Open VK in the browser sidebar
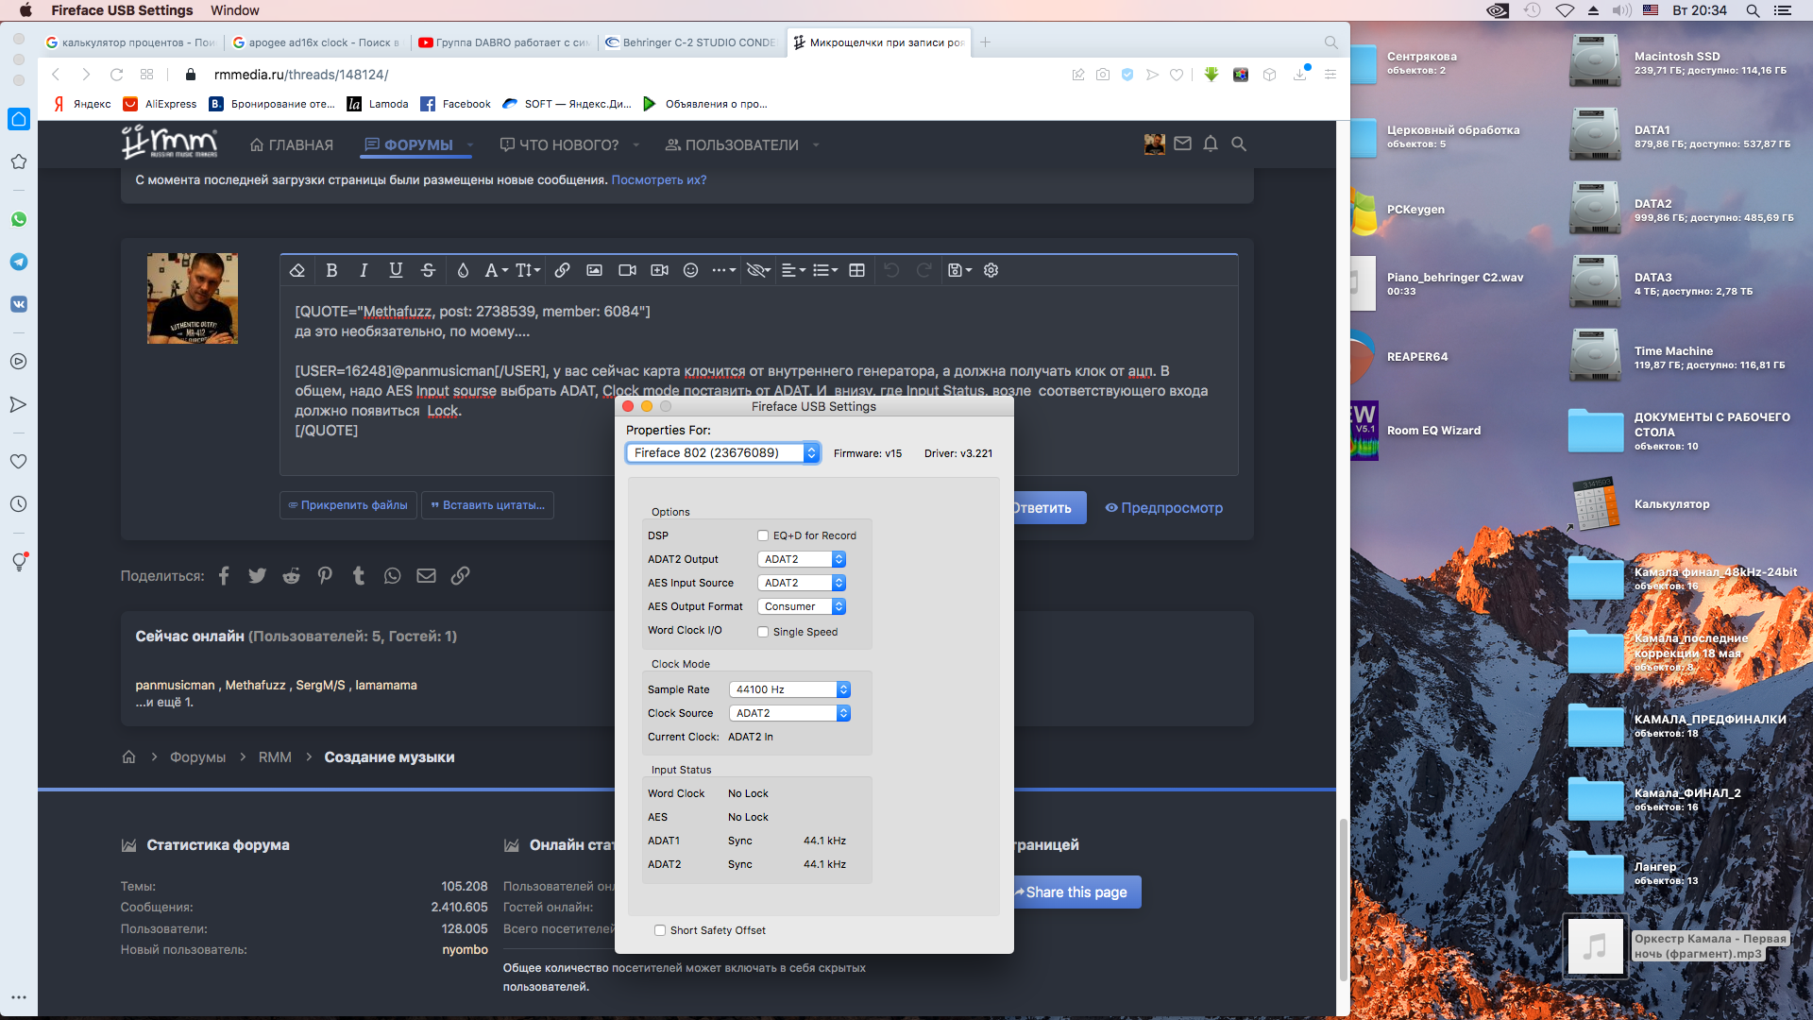Screen dimensions: 1813x1020 [19, 304]
